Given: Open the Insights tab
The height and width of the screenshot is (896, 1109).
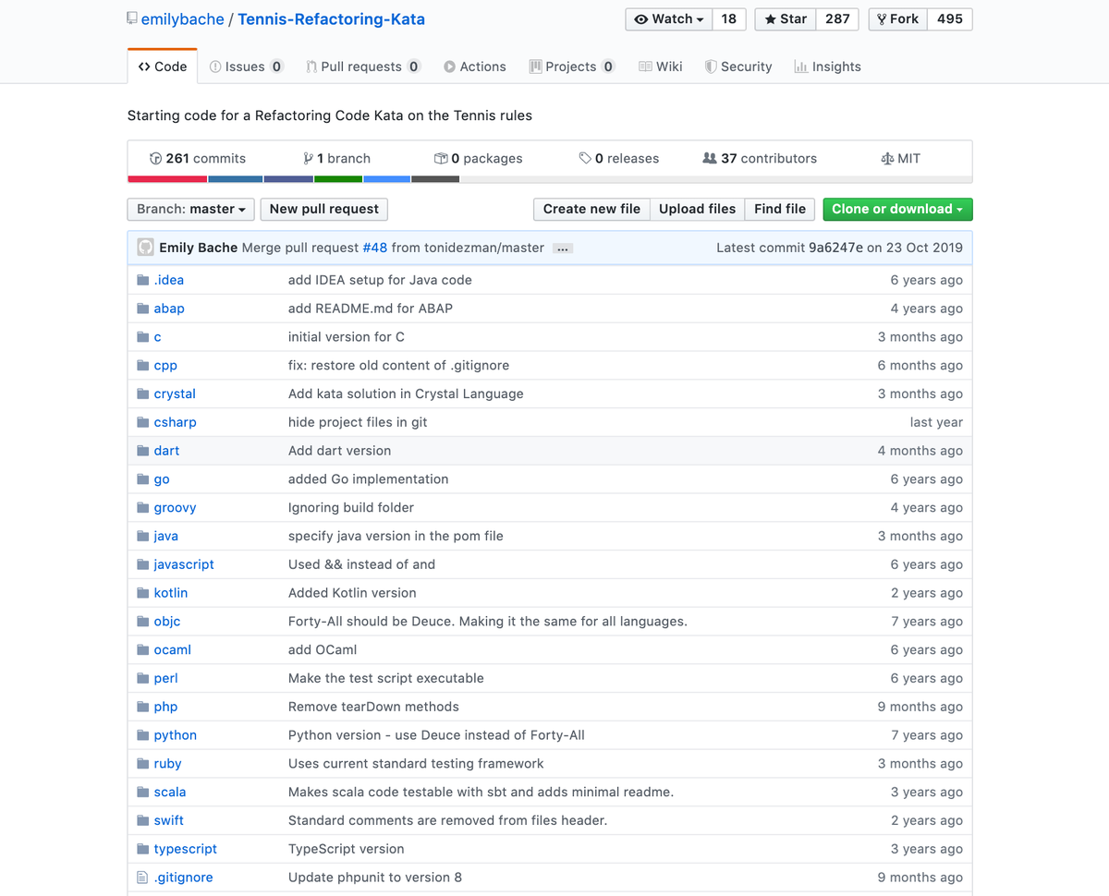Looking at the screenshot, I should click(827, 67).
